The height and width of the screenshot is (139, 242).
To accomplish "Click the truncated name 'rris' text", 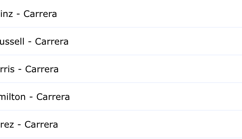I will pyautogui.click(x=7, y=69).
